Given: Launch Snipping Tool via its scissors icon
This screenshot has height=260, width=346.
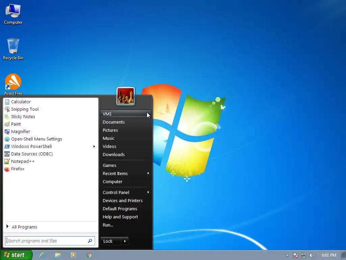Looking at the screenshot, I should [x=7, y=109].
